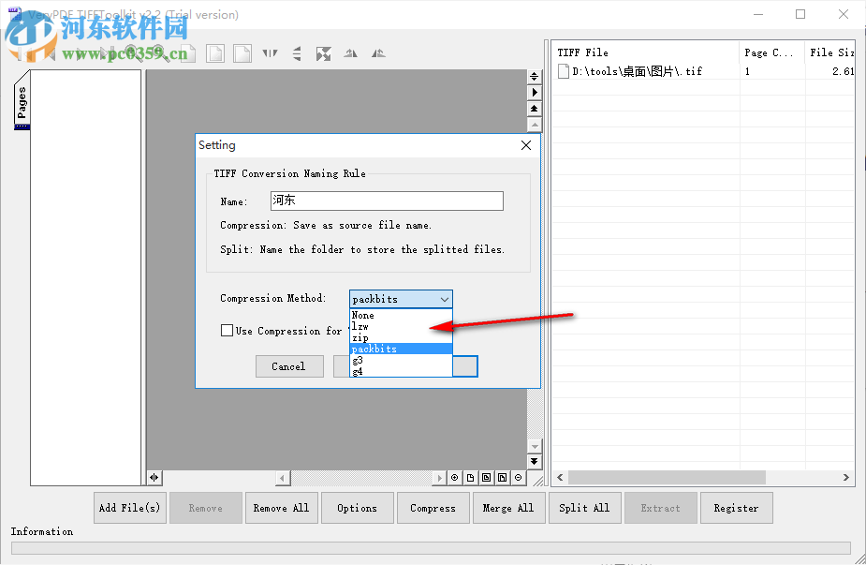The height and width of the screenshot is (565, 866).
Task: Select the TIFF file 图片.tif entry
Action: (x=637, y=70)
